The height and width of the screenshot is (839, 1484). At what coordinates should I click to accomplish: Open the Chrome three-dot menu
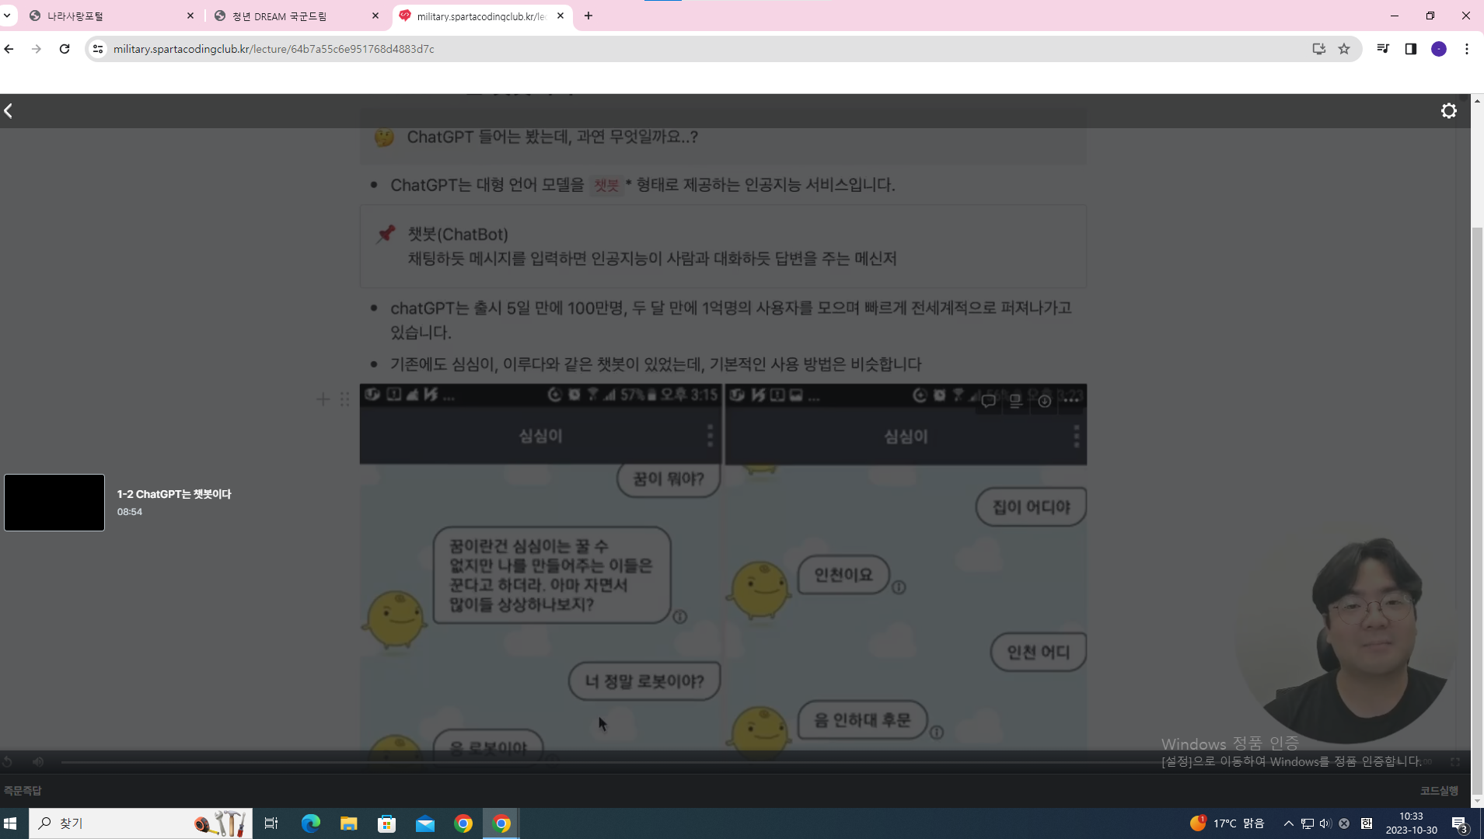tap(1467, 49)
